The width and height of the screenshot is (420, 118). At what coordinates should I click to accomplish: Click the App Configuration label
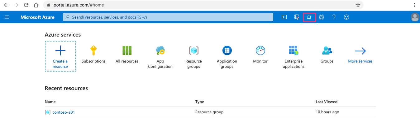(160, 64)
